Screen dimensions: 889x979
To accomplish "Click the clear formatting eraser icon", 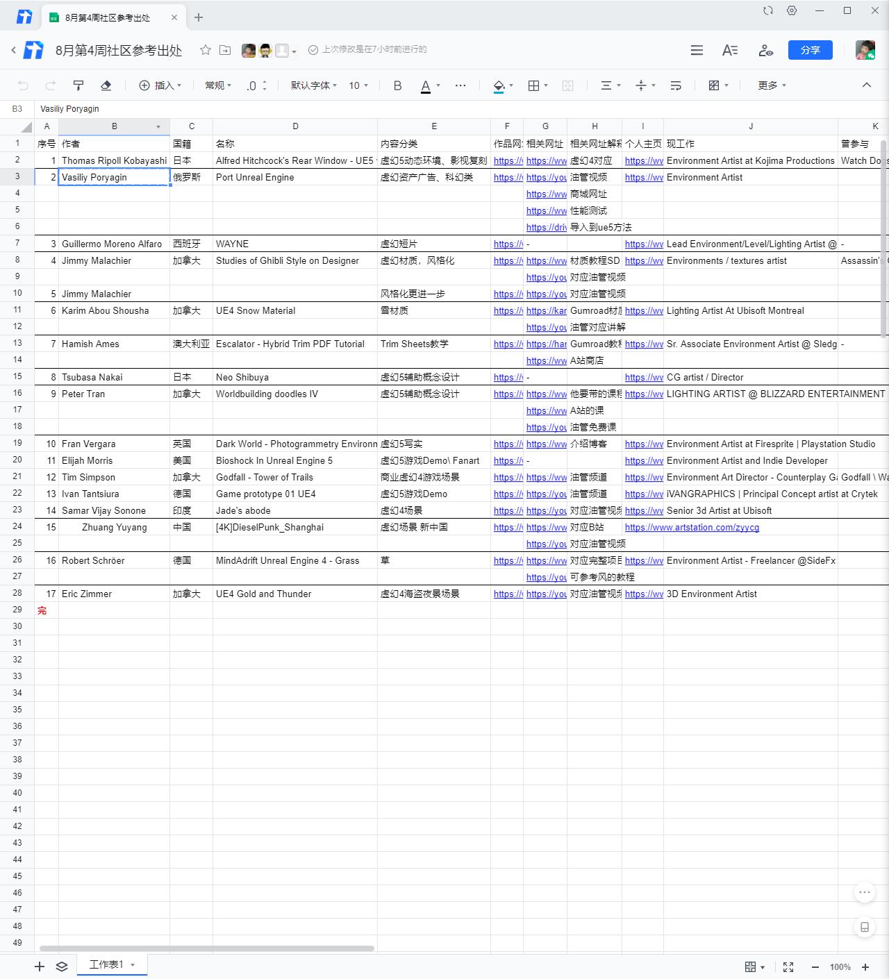I will pyautogui.click(x=106, y=85).
